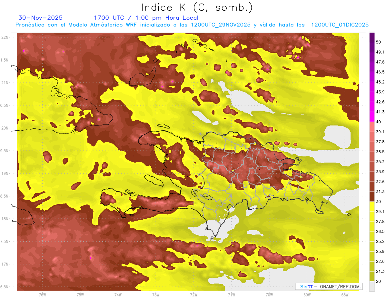The image size is (387, 299).
Task: Click the '69W' longitude label
Action: [x=307, y=294]
